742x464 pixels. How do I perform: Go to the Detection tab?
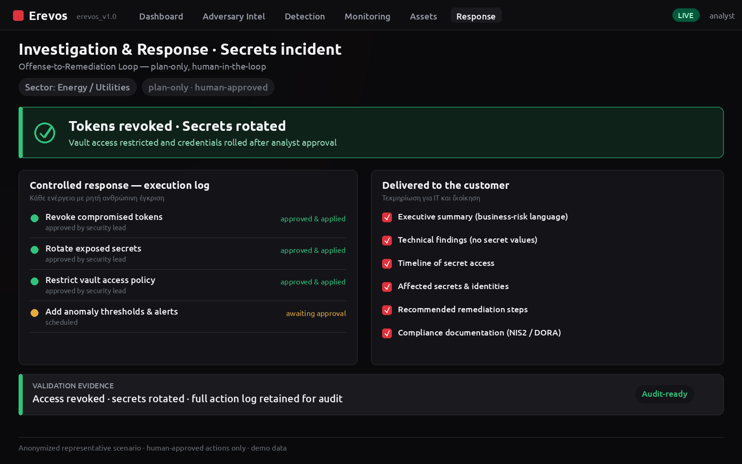point(305,16)
